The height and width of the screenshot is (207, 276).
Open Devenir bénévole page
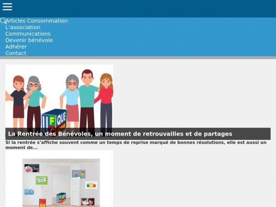pos(29,40)
